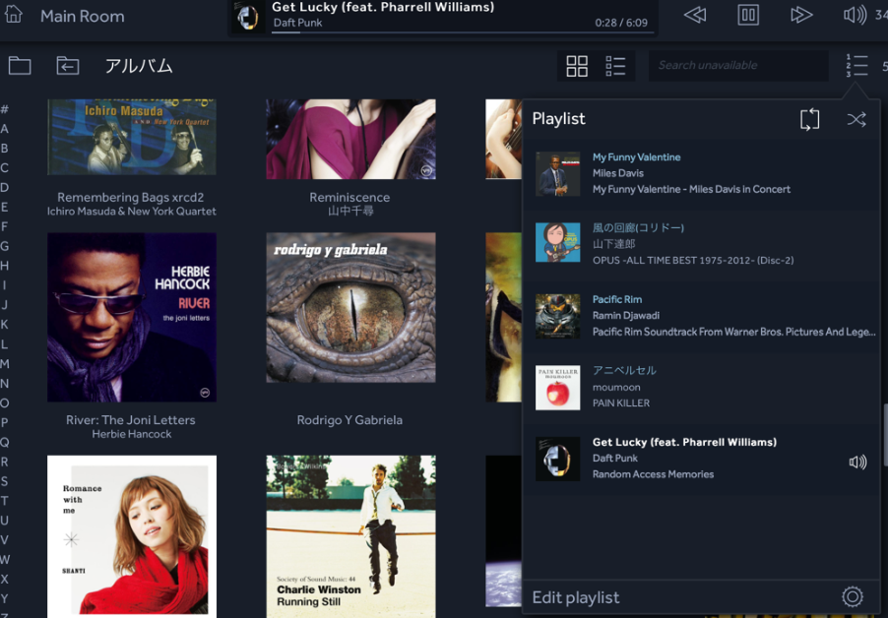The height and width of the screenshot is (618, 888).
Task: Click the now-playing speaker icon
Action: click(857, 462)
